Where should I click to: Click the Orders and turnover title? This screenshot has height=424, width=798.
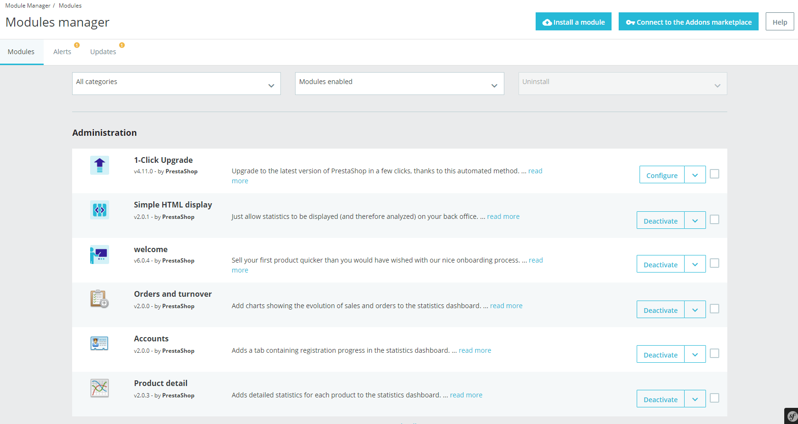pyautogui.click(x=173, y=294)
